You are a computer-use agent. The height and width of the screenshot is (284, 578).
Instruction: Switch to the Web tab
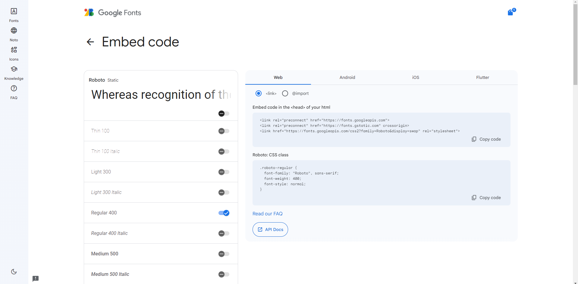coord(278,77)
